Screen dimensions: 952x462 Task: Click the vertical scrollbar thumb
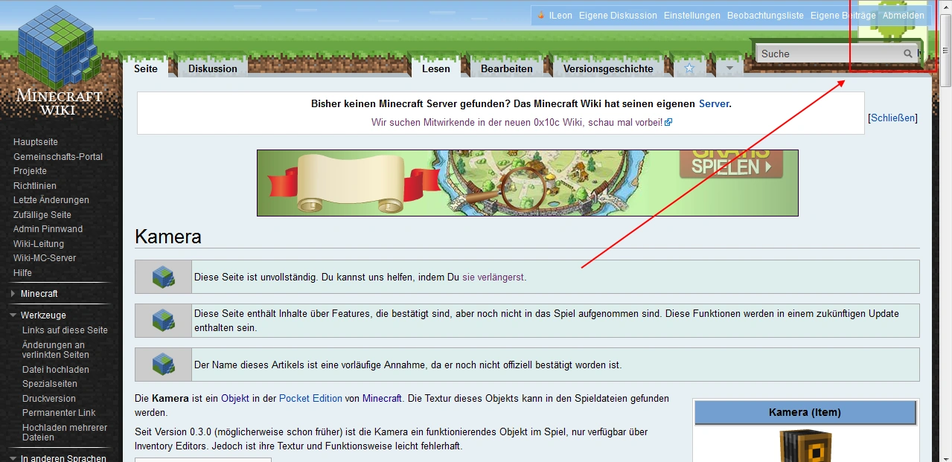pos(945,51)
